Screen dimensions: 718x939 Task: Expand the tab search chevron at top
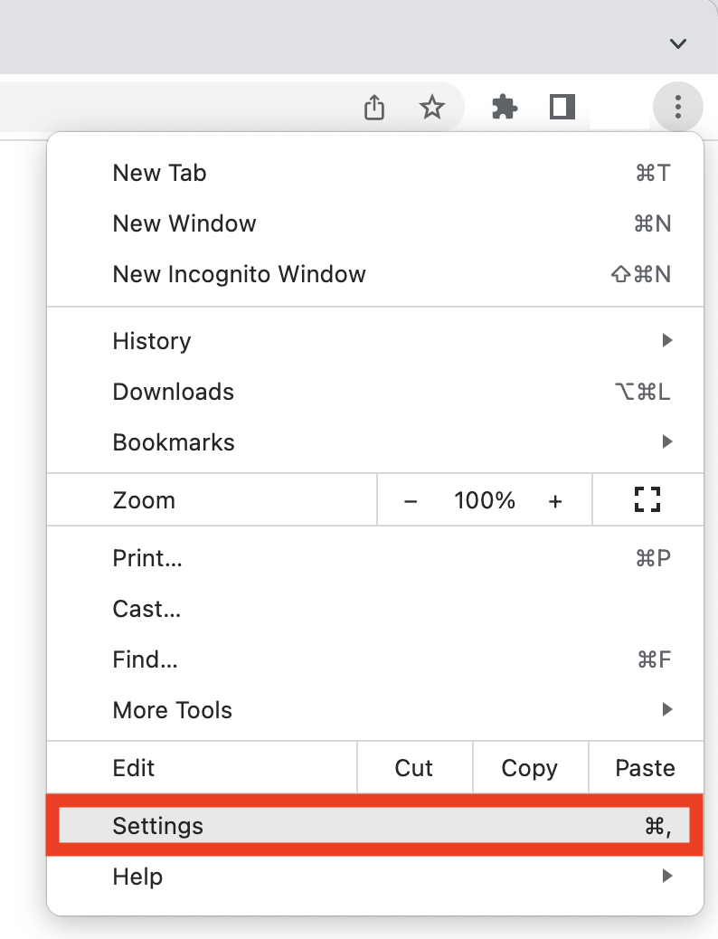click(677, 43)
